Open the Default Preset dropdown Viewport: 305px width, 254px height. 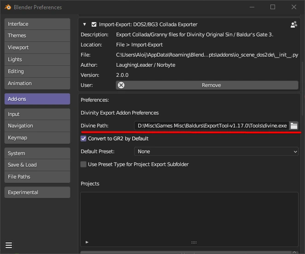pyautogui.click(x=216, y=151)
